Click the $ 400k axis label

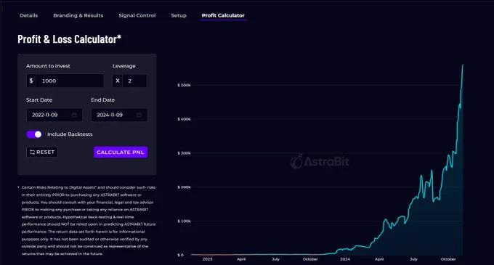[184, 119]
